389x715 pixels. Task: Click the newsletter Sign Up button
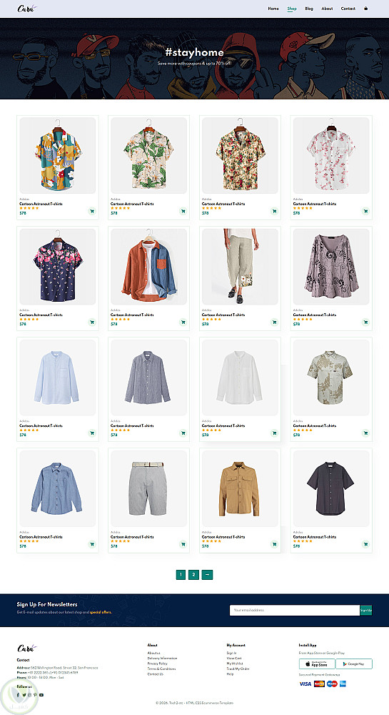click(x=365, y=610)
